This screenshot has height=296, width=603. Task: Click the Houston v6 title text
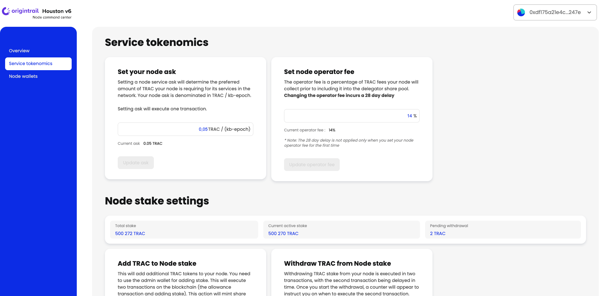pos(57,11)
